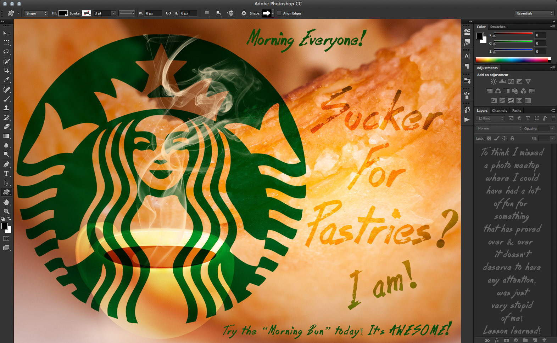Select the Path Selection tool
The width and height of the screenshot is (557, 343).
pyautogui.click(x=6, y=183)
